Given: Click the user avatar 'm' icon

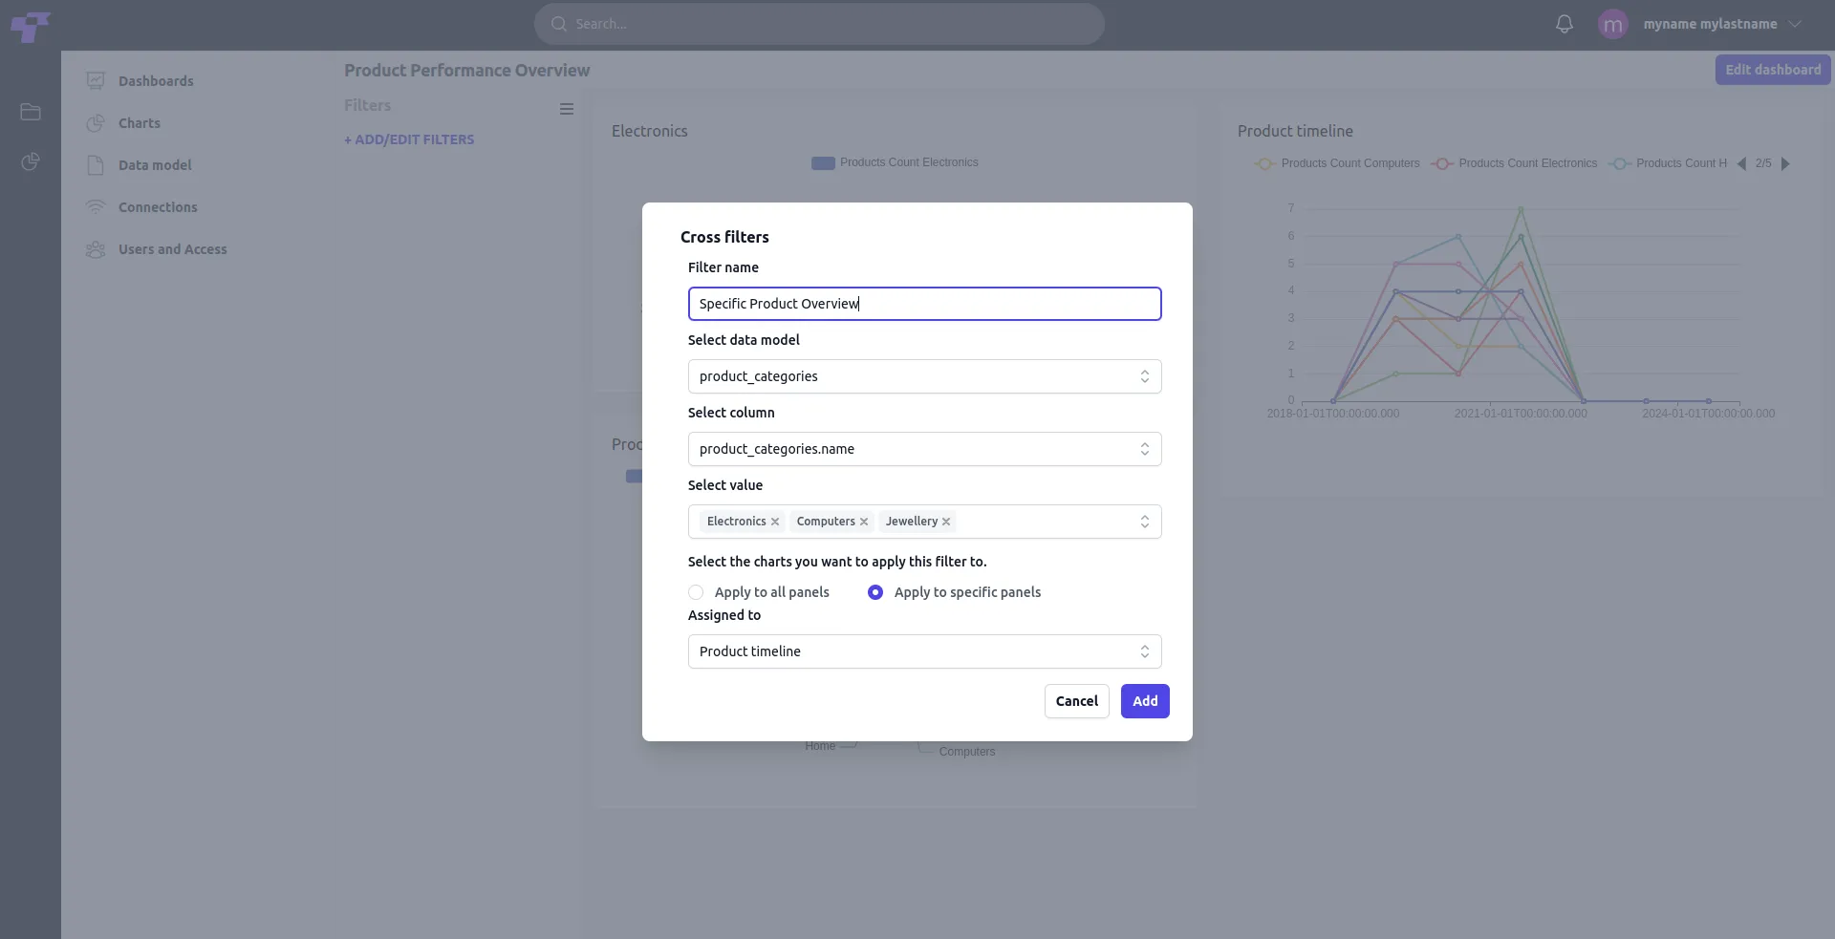Looking at the screenshot, I should tap(1613, 24).
